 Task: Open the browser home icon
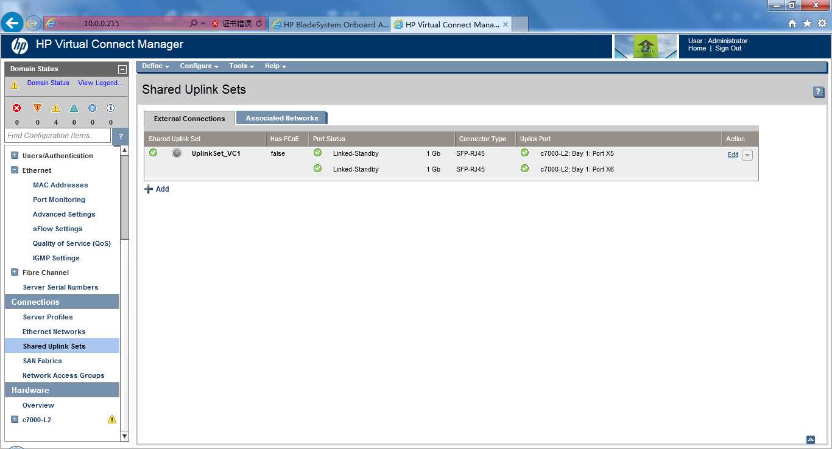click(792, 24)
